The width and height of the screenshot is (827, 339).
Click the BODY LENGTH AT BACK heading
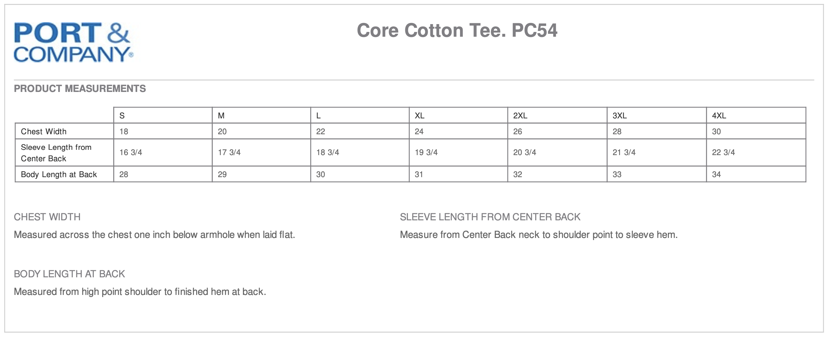coord(69,274)
